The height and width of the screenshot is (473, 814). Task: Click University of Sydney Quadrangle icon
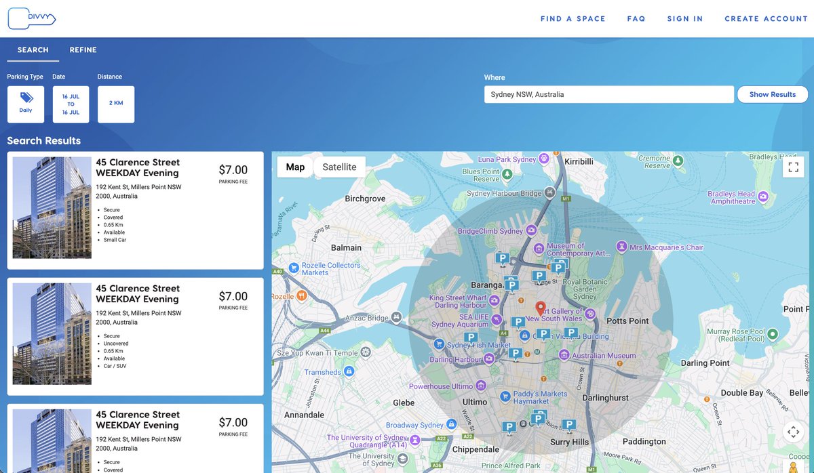[x=414, y=440]
